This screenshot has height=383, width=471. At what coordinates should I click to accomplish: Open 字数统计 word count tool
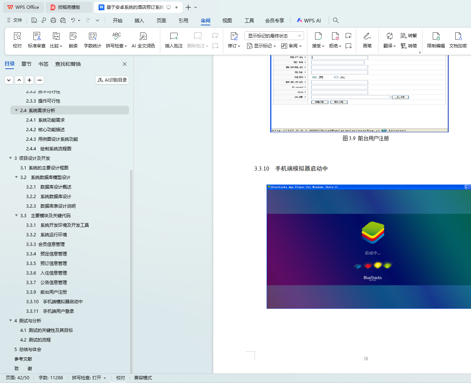[93, 40]
